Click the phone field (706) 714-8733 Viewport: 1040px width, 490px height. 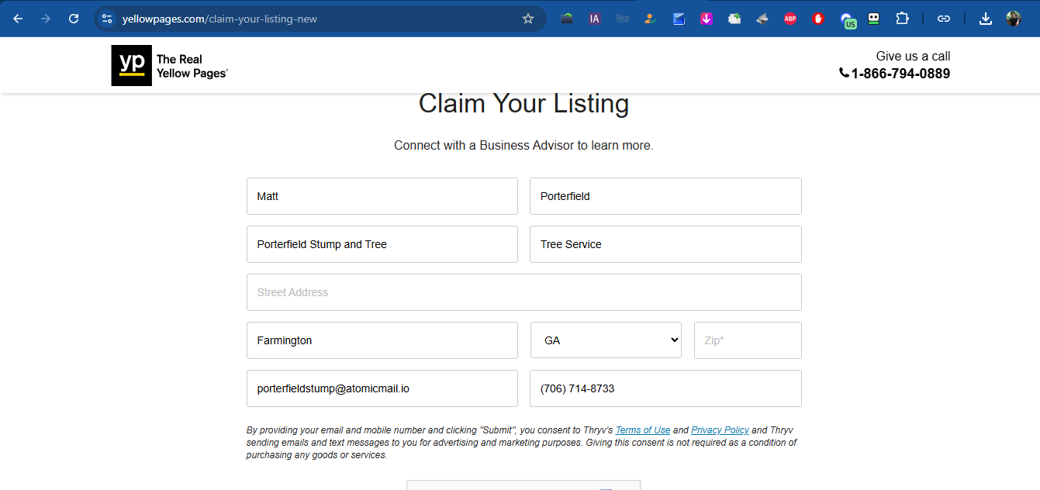[x=665, y=388]
